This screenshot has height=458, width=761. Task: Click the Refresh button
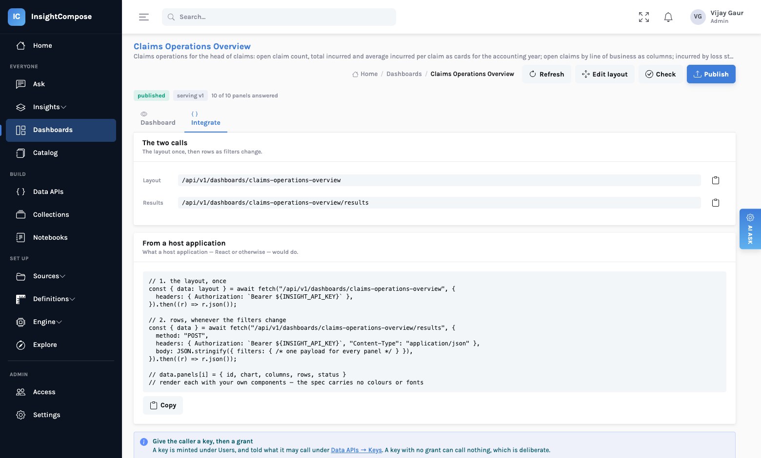pyautogui.click(x=546, y=74)
